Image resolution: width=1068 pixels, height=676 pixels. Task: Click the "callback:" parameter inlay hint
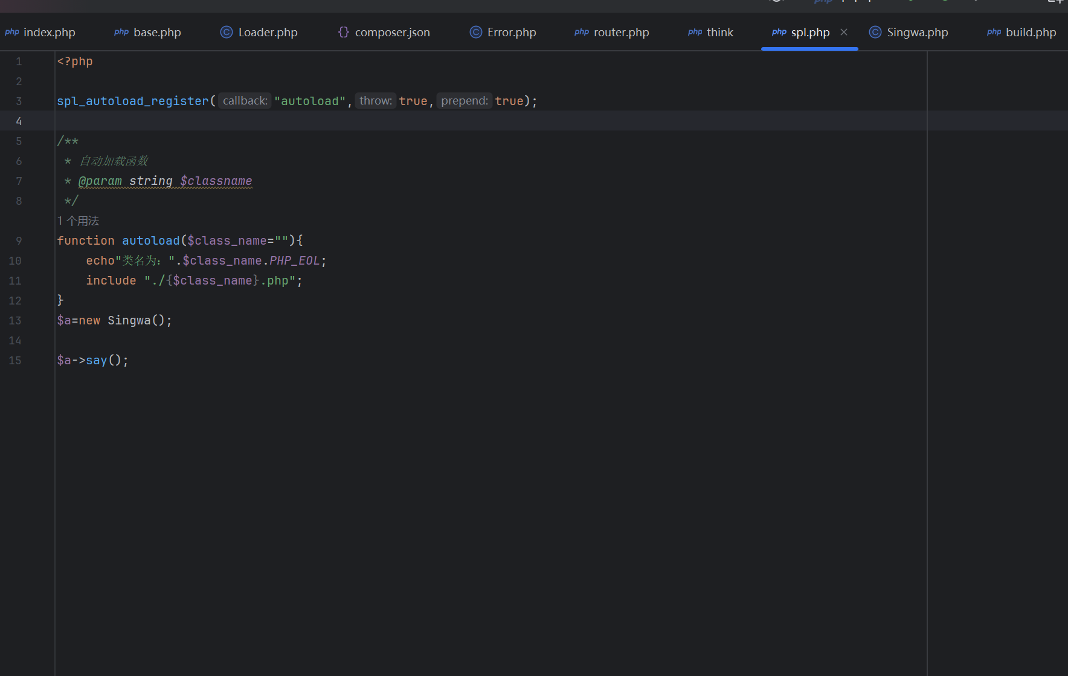pyautogui.click(x=245, y=101)
